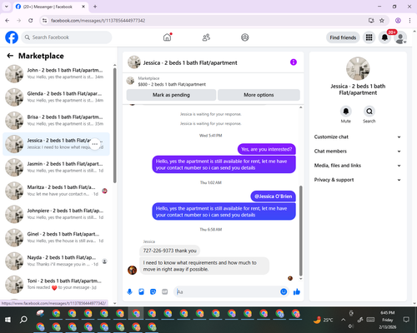The height and width of the screenshot is (333, 417).
Task: Click the browser back arrow
Action: (x=8, y=21)
